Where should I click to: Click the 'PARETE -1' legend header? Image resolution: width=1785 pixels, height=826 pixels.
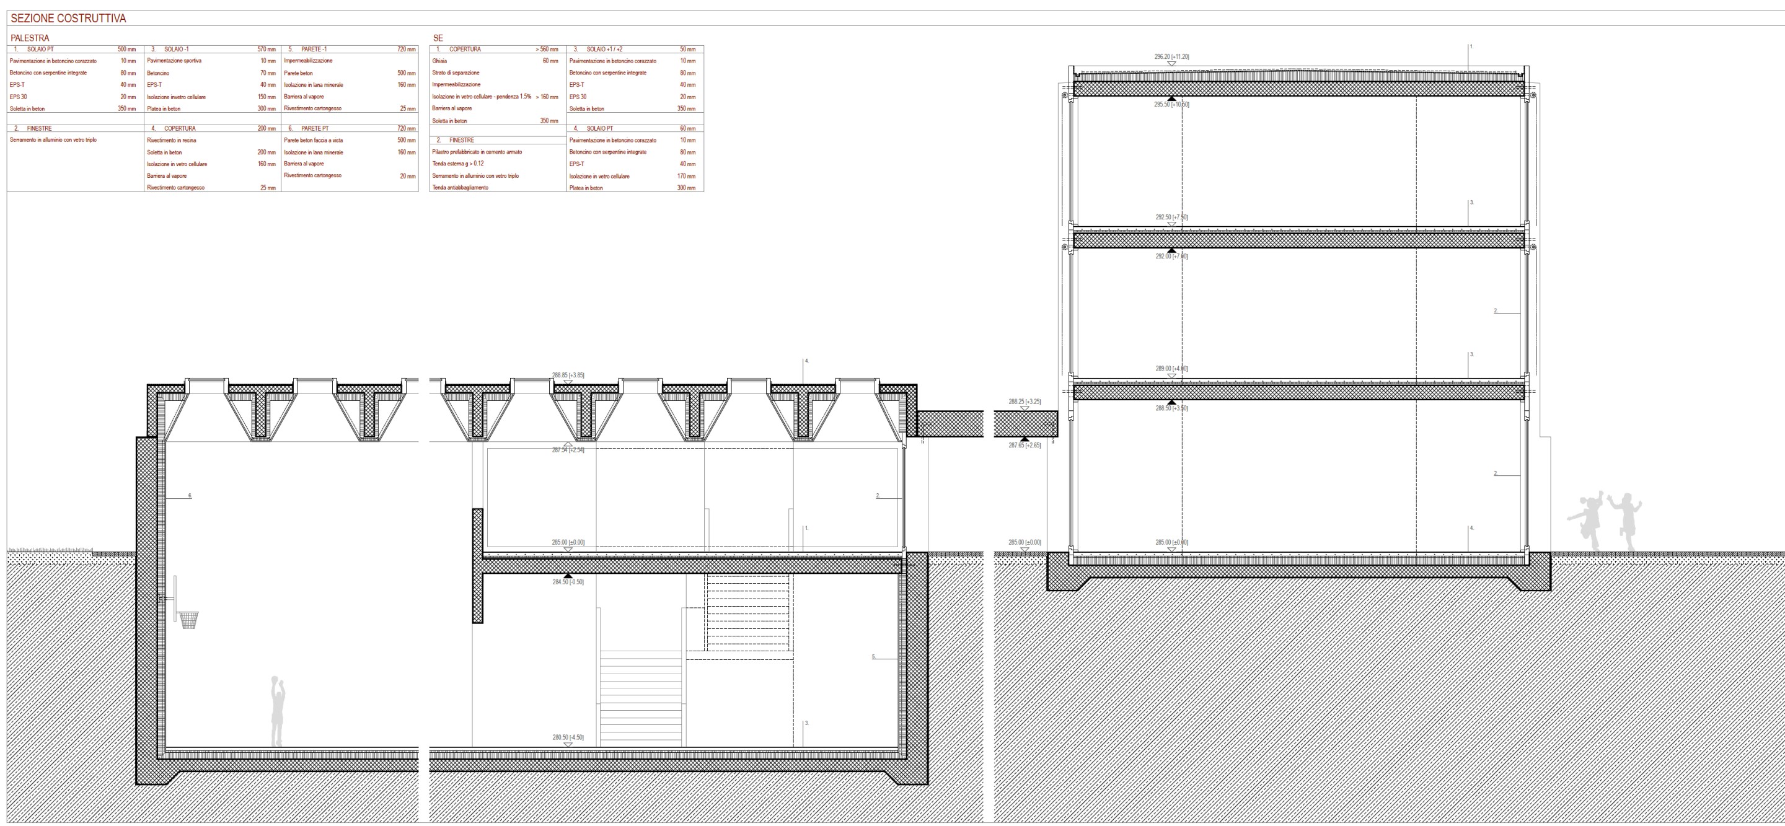point(313,49)
